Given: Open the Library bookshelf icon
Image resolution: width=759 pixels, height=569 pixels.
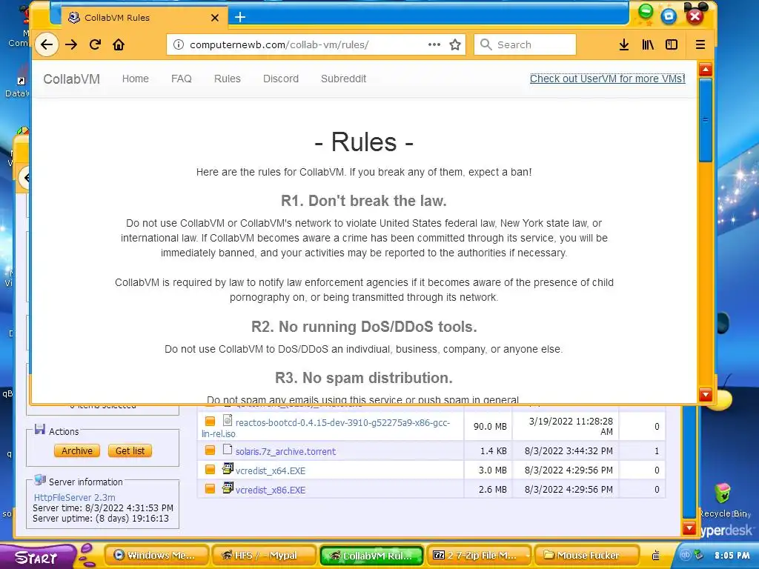Looking at the screenshot, I should point(648,44).
